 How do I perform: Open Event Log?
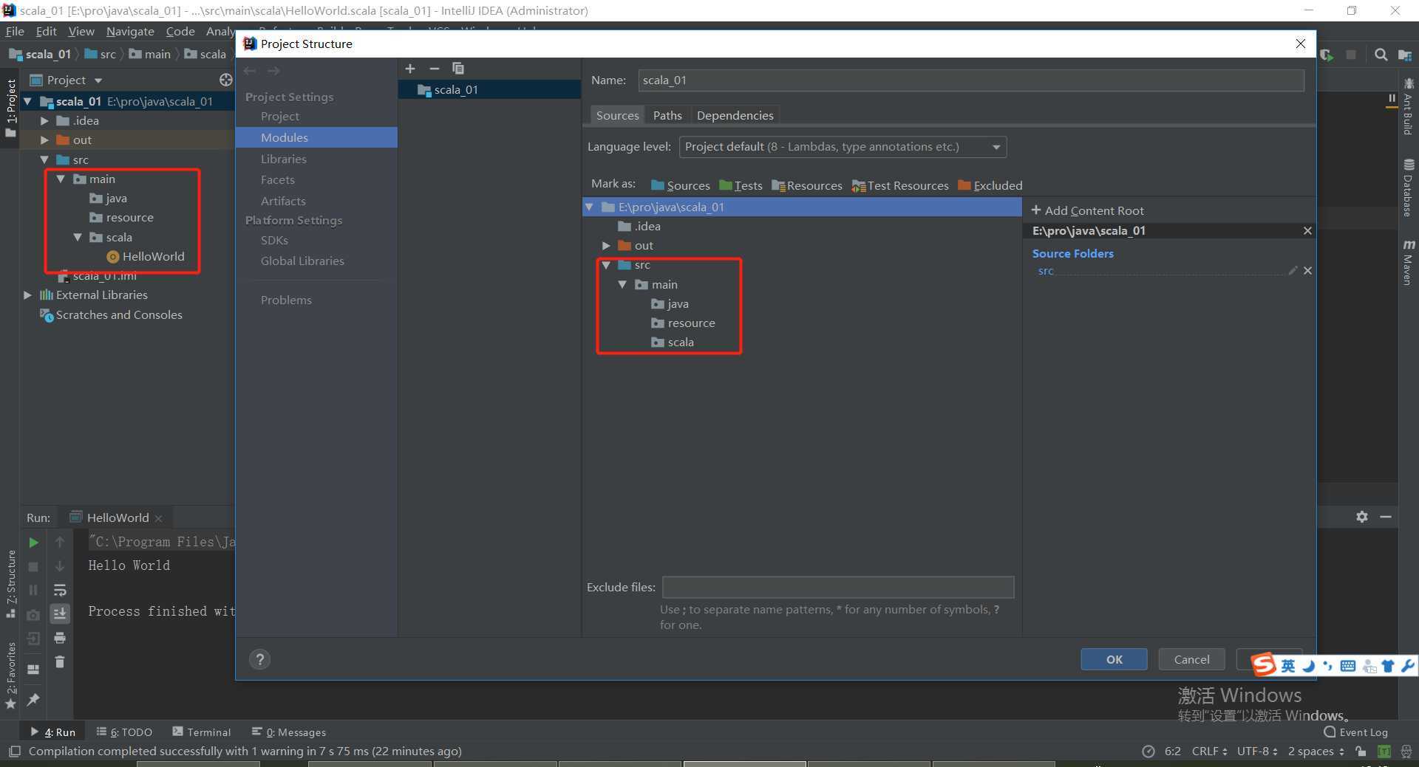[1355, 732]
